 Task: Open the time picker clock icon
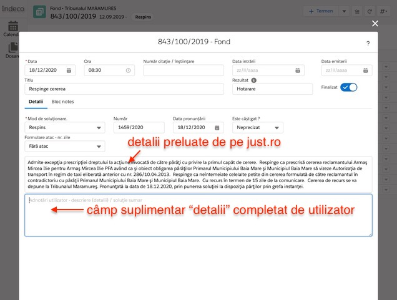pyautogui.click(x=128, y=70)
